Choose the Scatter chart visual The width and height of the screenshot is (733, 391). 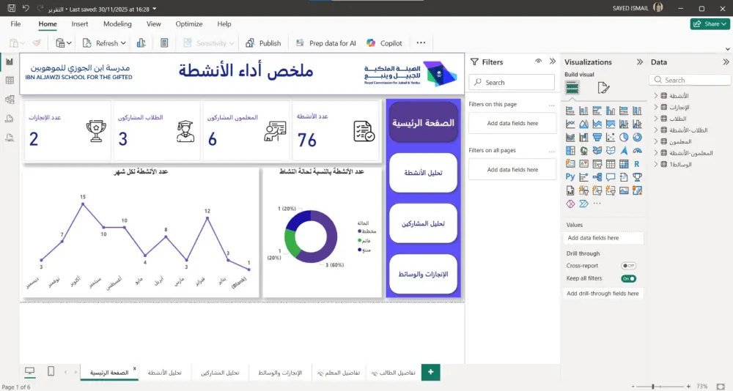(x=611, y=138)
